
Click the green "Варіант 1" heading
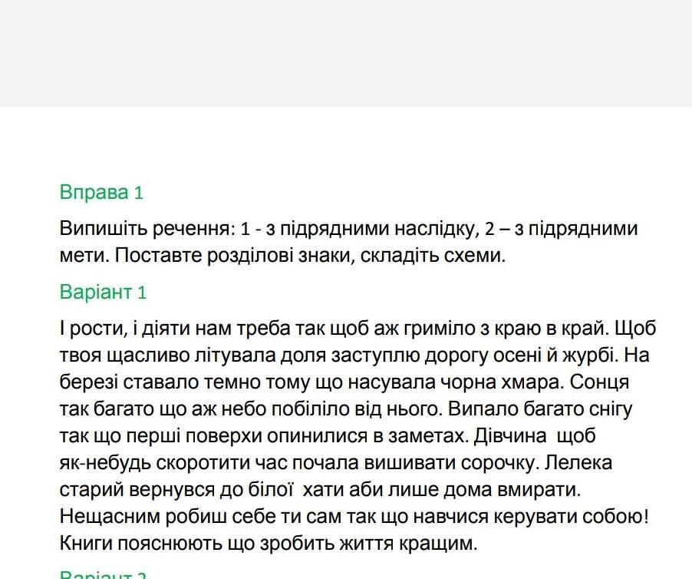103,293
